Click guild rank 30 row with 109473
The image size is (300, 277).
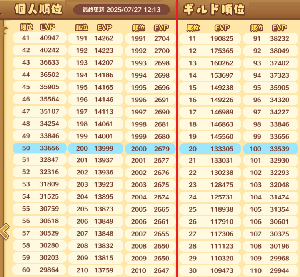point(210,270)
